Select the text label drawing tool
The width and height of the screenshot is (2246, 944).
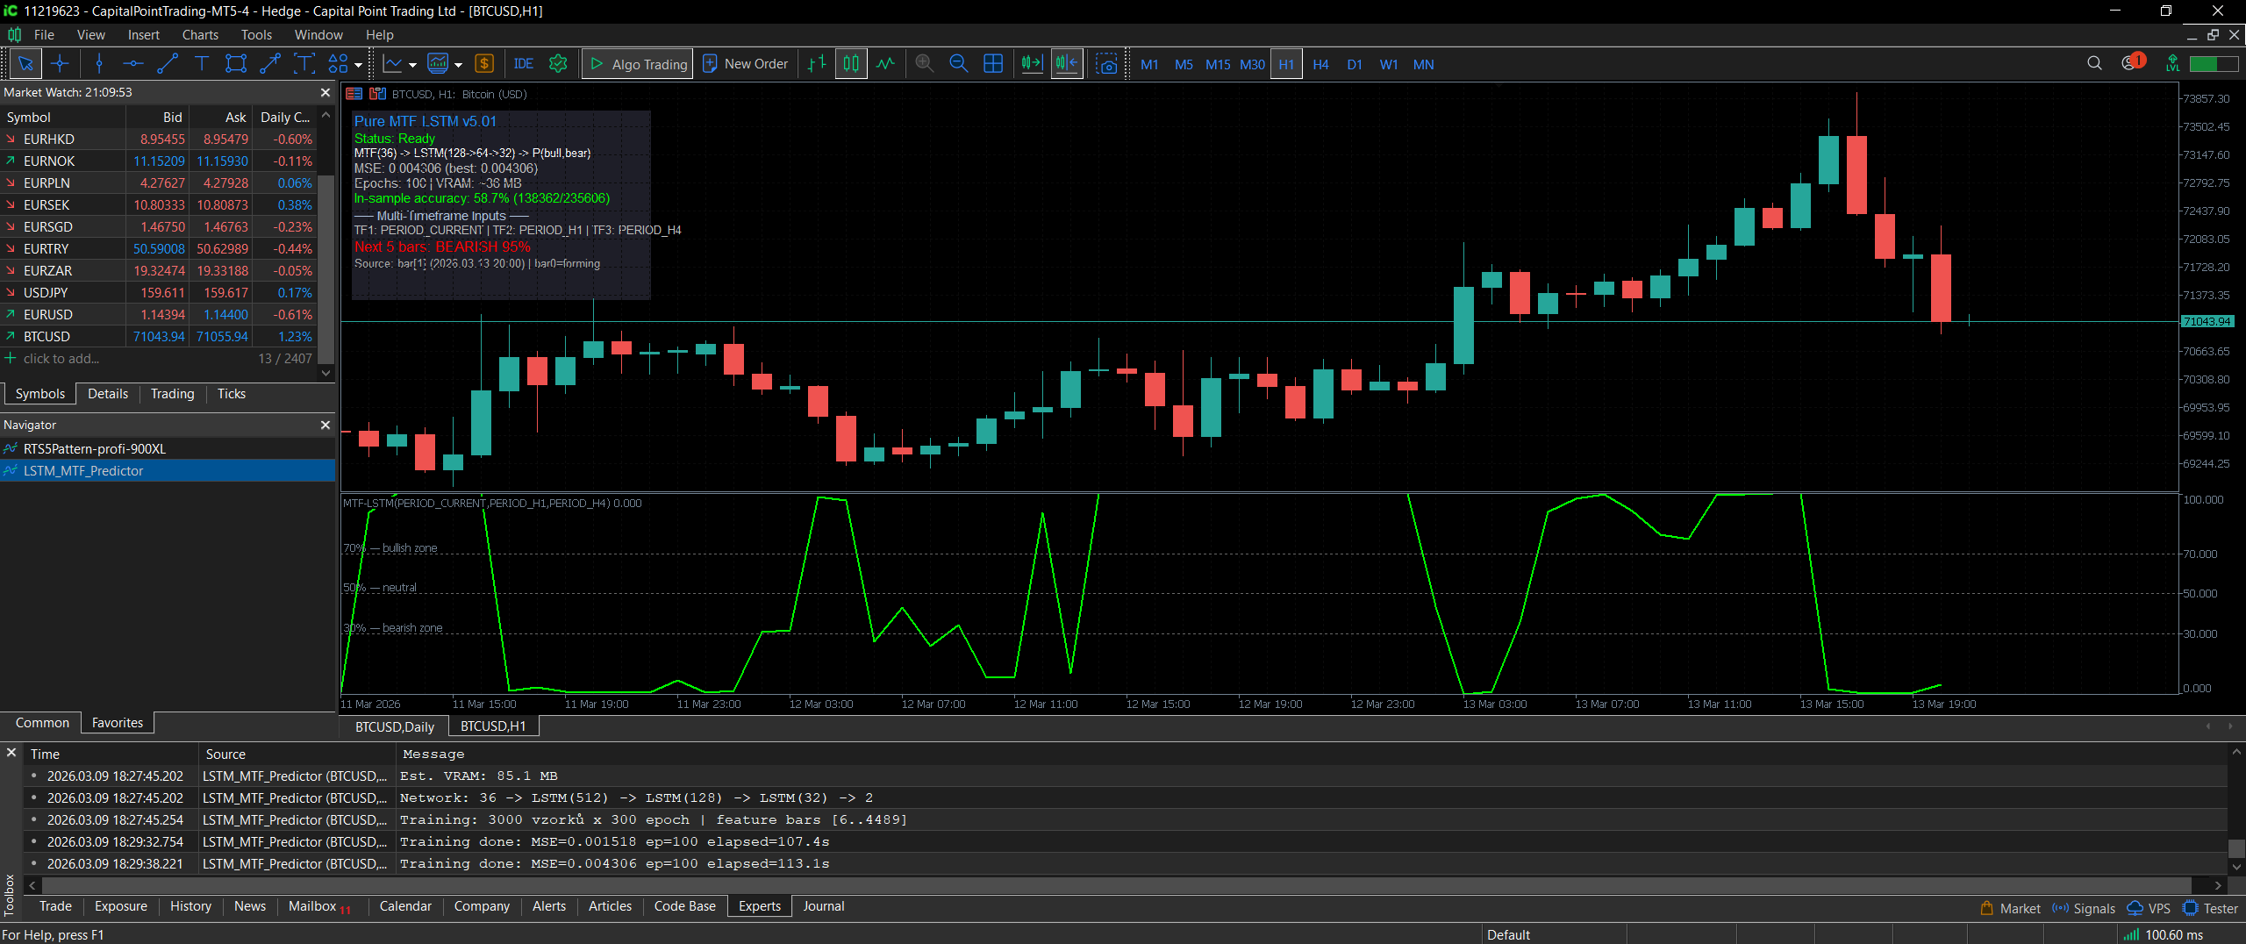coord(201,63)
